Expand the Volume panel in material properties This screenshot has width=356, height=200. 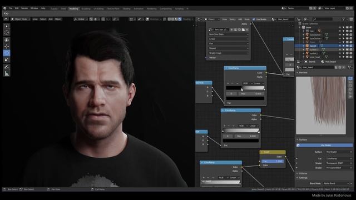303,173
